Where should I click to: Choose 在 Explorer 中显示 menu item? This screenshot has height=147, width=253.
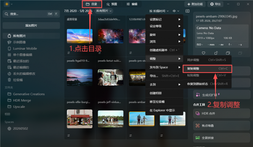(x=164, y=111)
